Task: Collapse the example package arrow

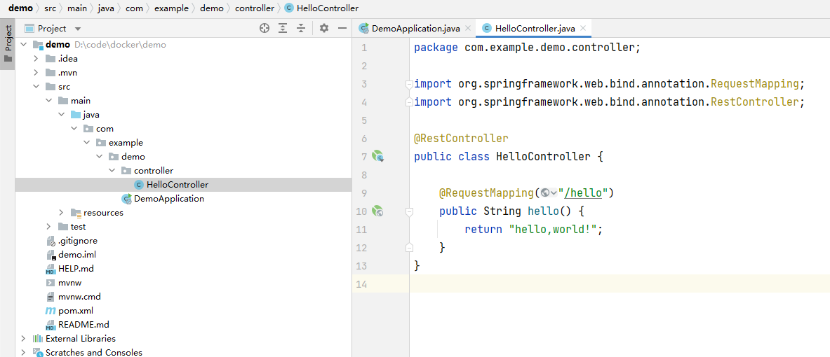Action: click(87, 143)
